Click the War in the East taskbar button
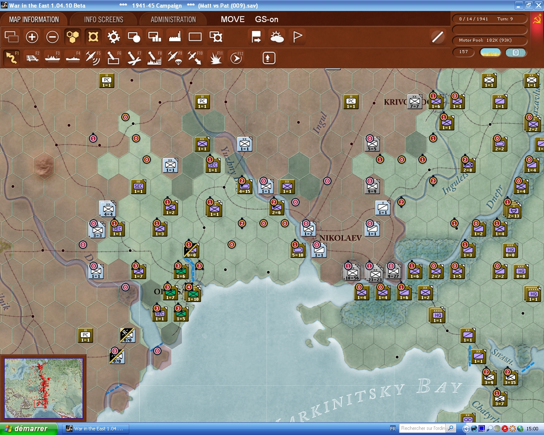Viewport: 544px width, 435px height. point(95,429)
